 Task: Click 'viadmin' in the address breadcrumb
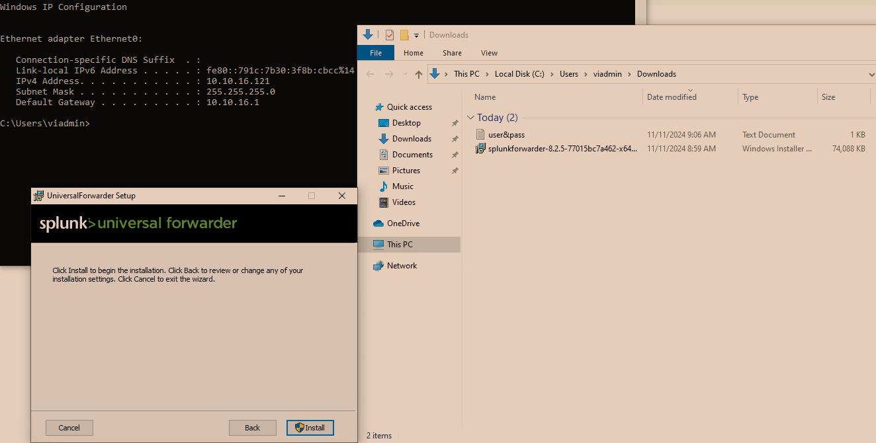point(607,74)
